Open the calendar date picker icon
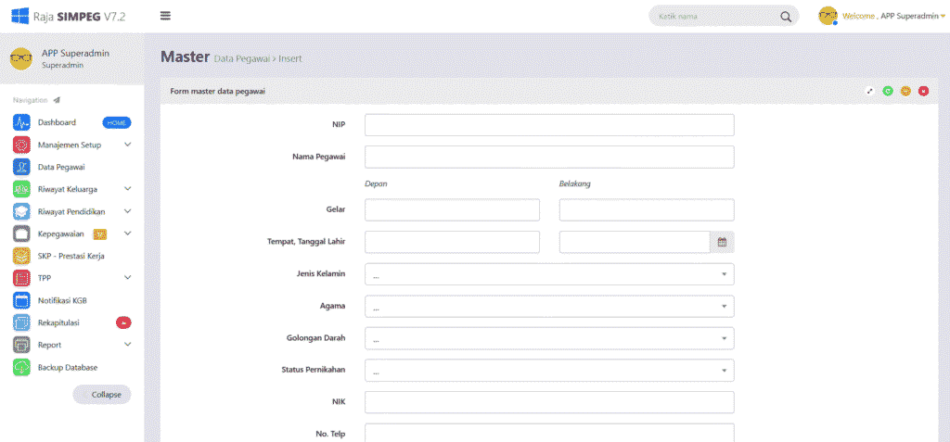This screenshot has height=442, width=950. tap(722, 242)
